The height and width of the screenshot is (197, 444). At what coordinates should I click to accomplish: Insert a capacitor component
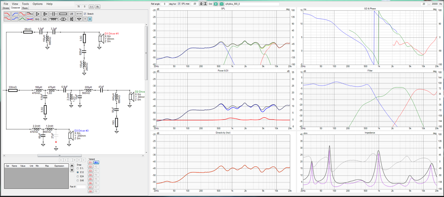pos(53,14)
